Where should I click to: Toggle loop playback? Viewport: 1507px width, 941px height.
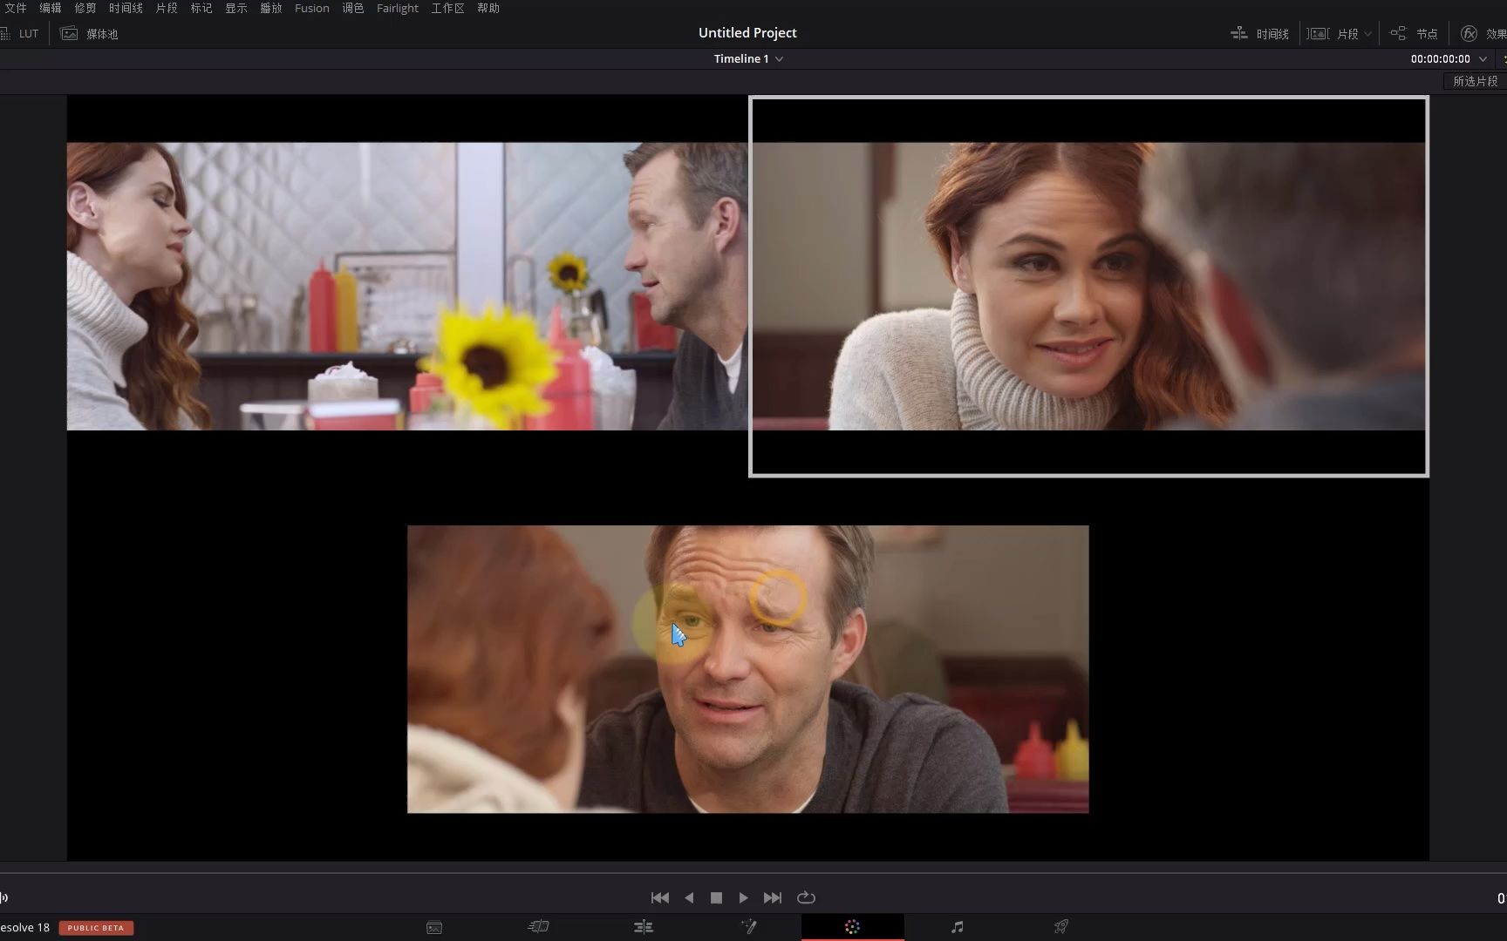(806, 897)
